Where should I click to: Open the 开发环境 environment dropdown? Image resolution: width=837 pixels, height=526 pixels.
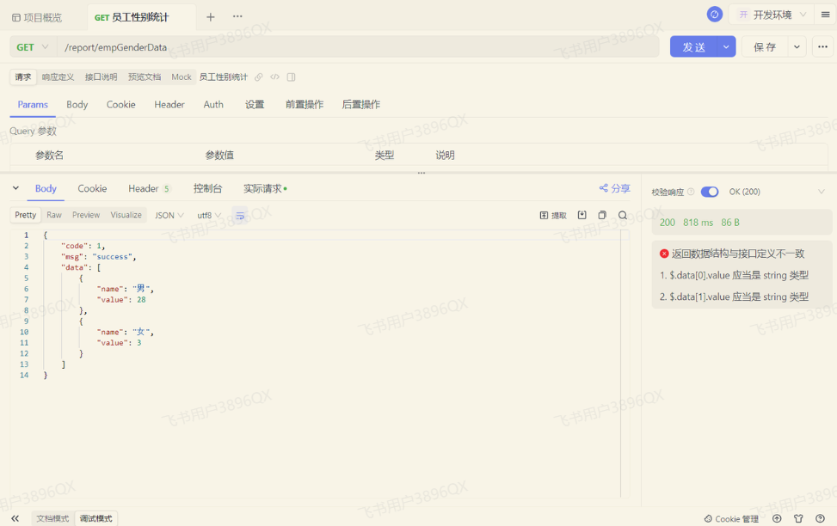coord(772,15)
